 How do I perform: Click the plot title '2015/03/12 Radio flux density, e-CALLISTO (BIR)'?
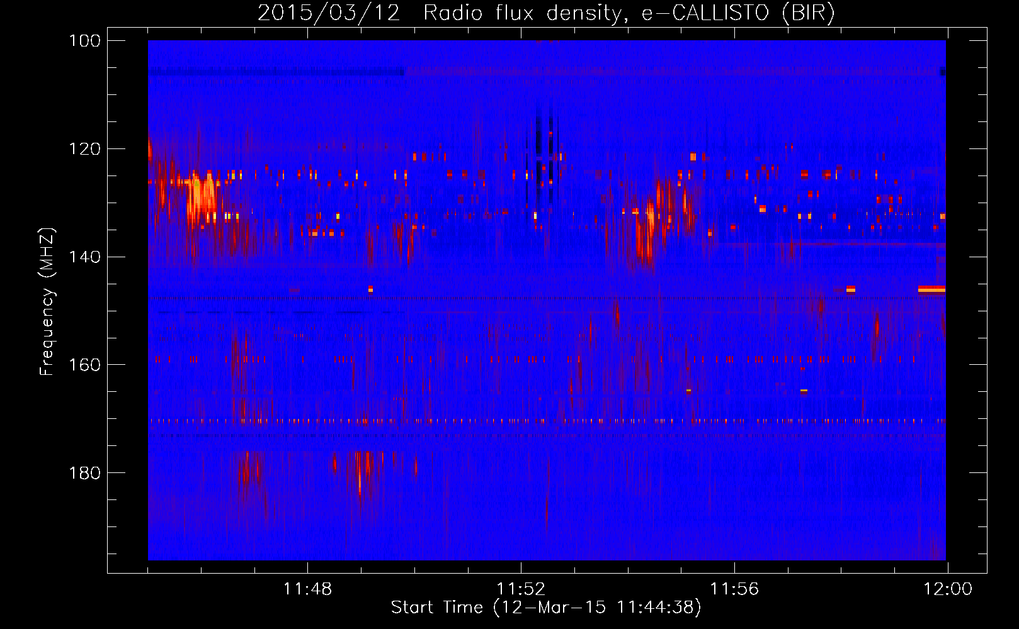(546, 13)
